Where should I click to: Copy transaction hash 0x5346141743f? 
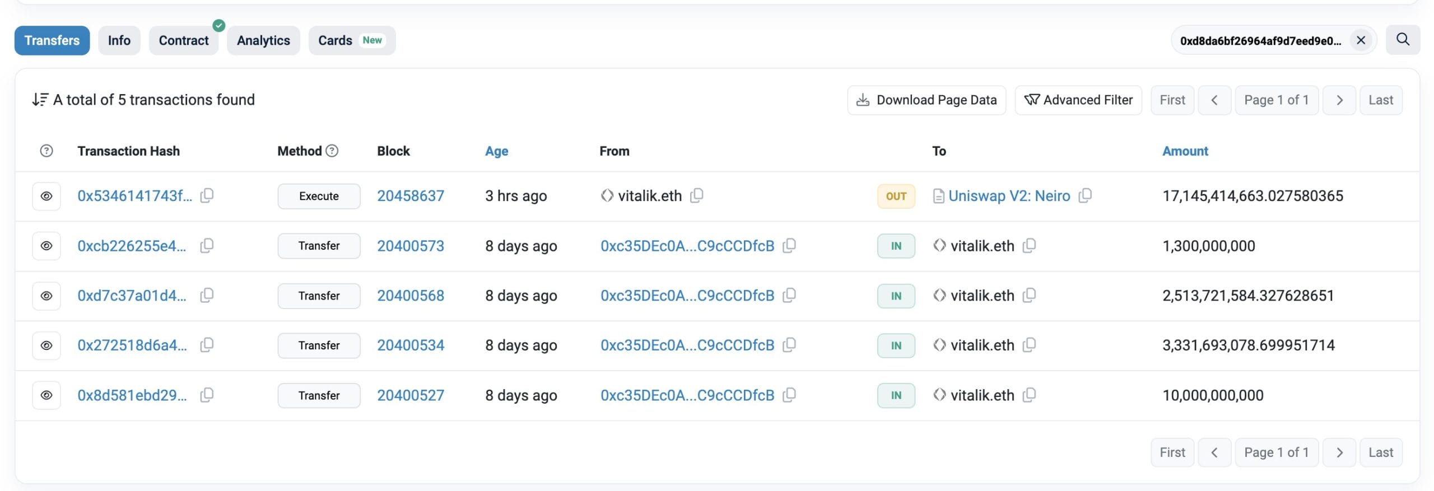point(207,195)
